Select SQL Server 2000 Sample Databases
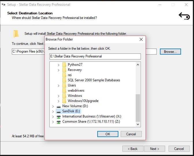Viewport: 194px width, 156px height. tap(94, 80)
